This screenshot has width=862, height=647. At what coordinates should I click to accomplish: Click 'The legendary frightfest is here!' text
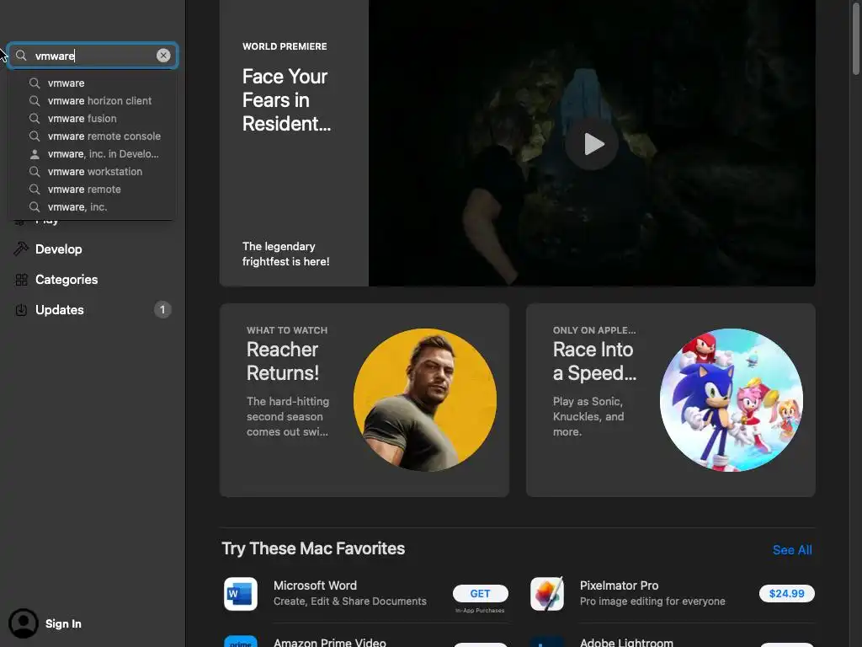coord(286,254)
